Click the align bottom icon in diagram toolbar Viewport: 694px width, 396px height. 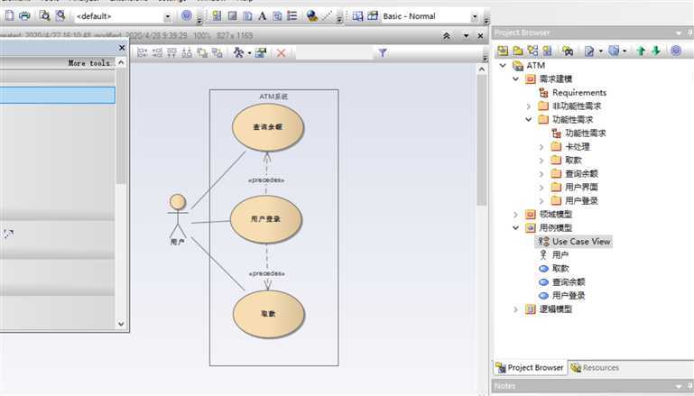point(187,53)
